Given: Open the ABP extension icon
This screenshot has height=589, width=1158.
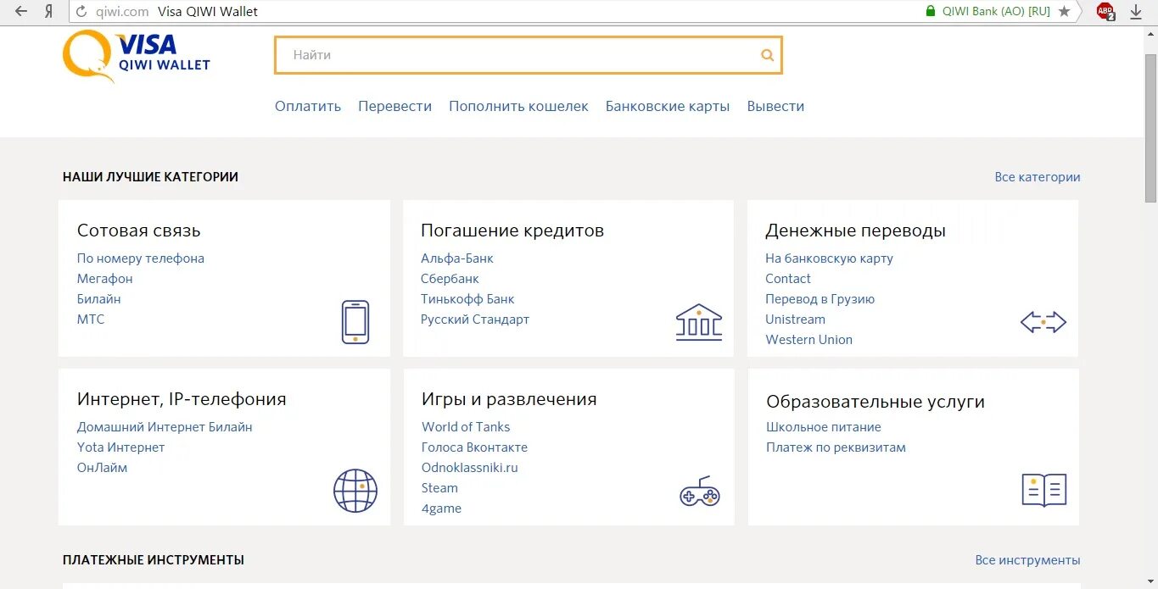Looking at the screenshot, I should 1105,11.
